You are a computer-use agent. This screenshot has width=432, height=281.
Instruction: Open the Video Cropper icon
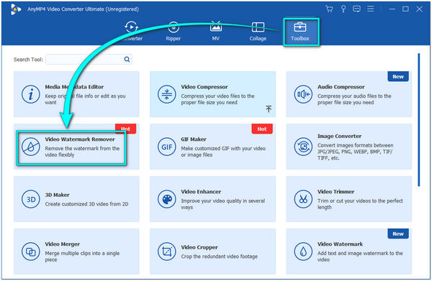pyautogui.click(x=167, y=252)
